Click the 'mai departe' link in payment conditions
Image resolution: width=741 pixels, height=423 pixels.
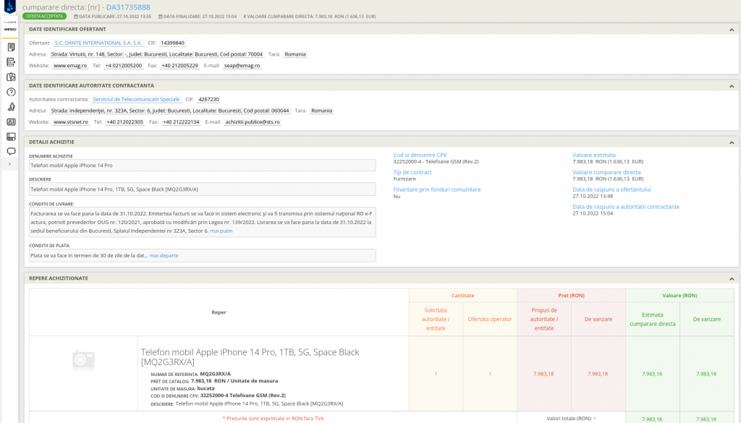coord(164,255)
